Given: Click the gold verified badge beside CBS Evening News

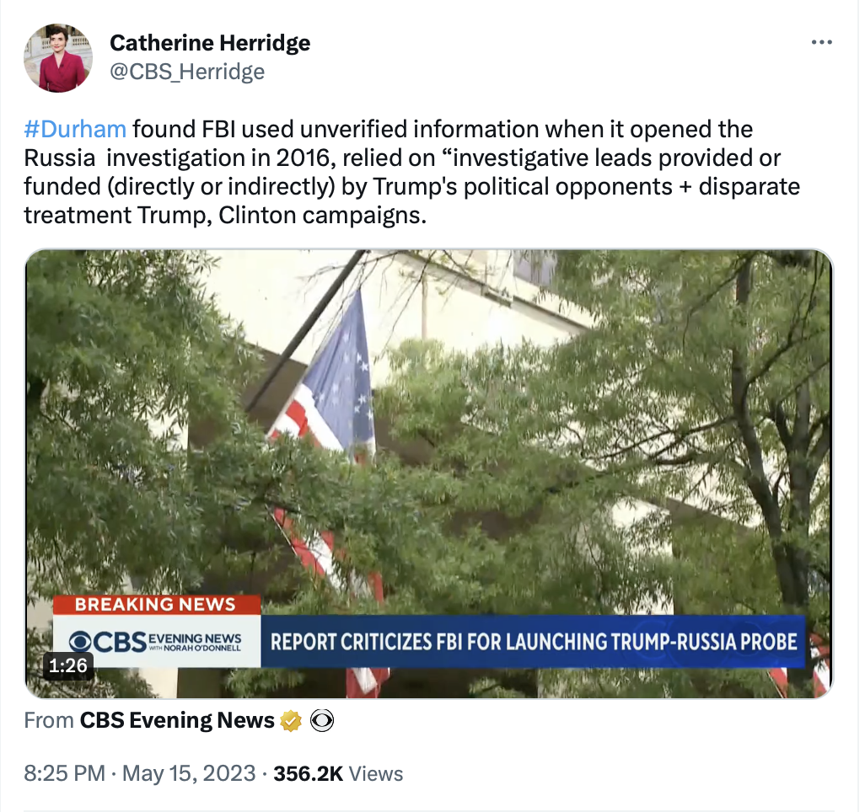Looking at the screenshot, I should 291,720.
